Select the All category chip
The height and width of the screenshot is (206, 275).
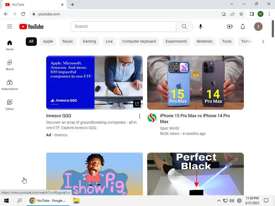coord(31,42)
